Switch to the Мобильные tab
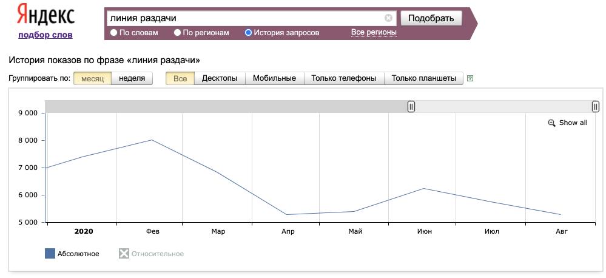Screen dimensions: 606x278 click(274, 78)
